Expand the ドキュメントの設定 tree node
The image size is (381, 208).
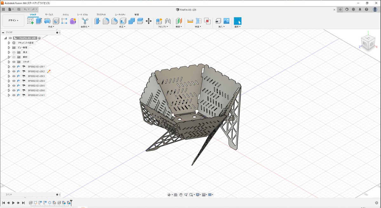(x=9, y=43)
